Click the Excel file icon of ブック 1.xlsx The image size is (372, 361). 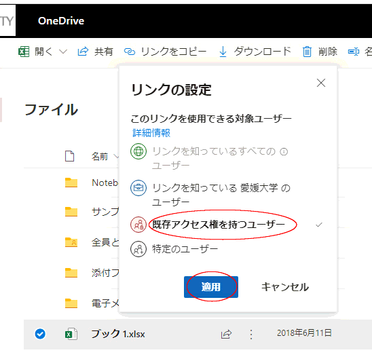coord(71,334)
